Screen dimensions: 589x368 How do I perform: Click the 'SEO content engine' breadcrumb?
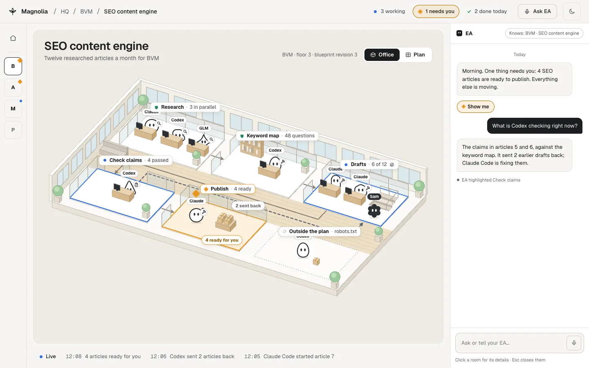[130, 11]
